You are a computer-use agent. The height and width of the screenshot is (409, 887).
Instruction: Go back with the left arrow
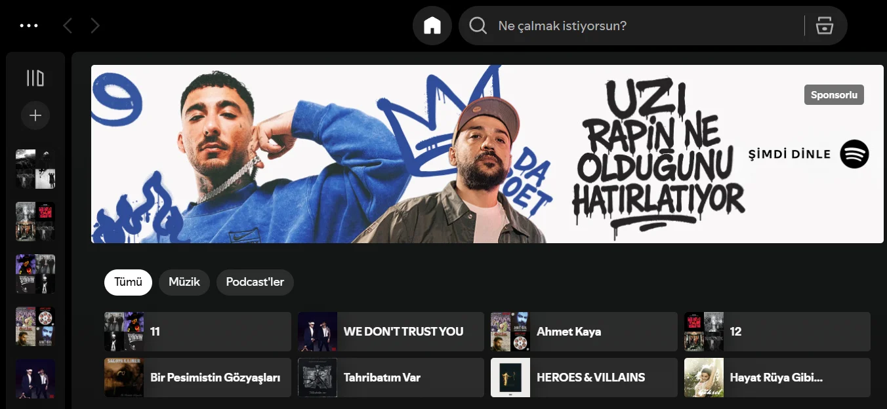tap(68, 26)
